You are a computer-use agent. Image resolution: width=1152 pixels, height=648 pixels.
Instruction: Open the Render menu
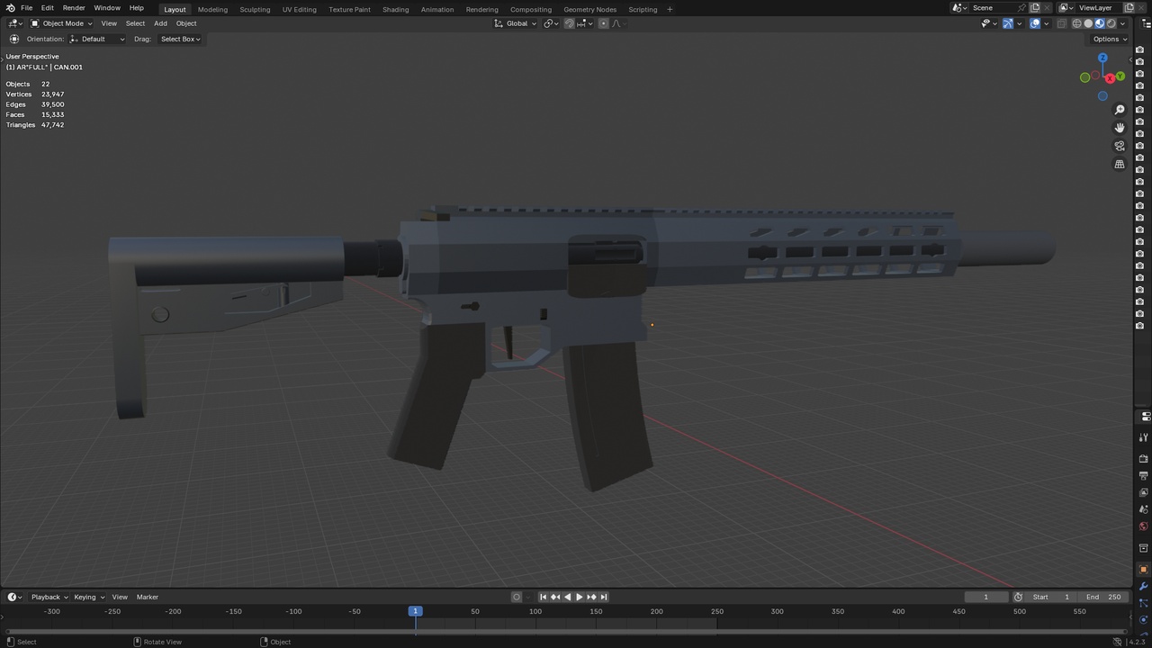click(74, 8)
